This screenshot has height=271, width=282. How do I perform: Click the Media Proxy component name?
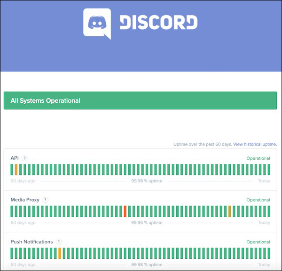tap(25, 200)
